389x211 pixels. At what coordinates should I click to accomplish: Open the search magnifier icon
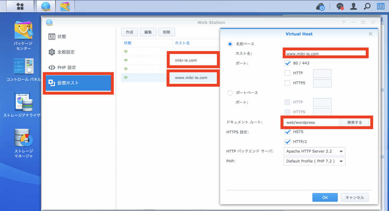(x=367, y=6)
